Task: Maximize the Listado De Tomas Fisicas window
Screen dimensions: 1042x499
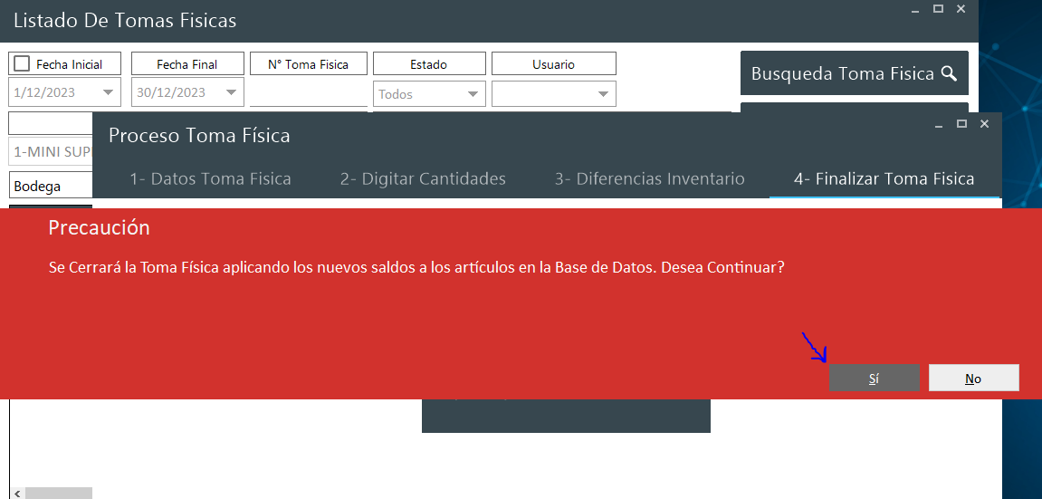Action: tap(938, 8)
